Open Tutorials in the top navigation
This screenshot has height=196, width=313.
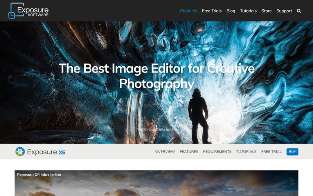coord(248,11)
